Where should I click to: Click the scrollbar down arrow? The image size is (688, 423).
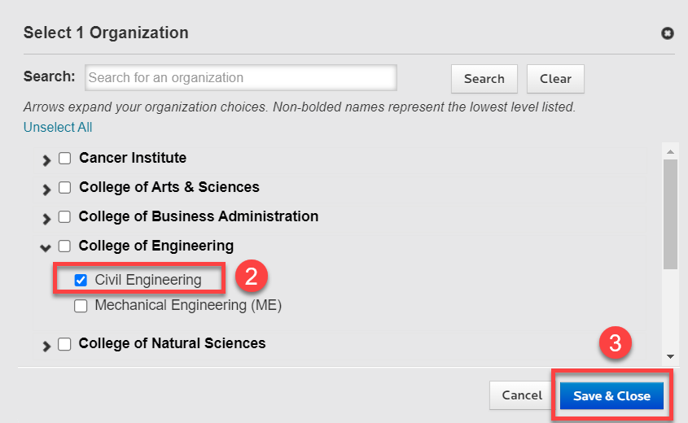[x=670, y=356]
